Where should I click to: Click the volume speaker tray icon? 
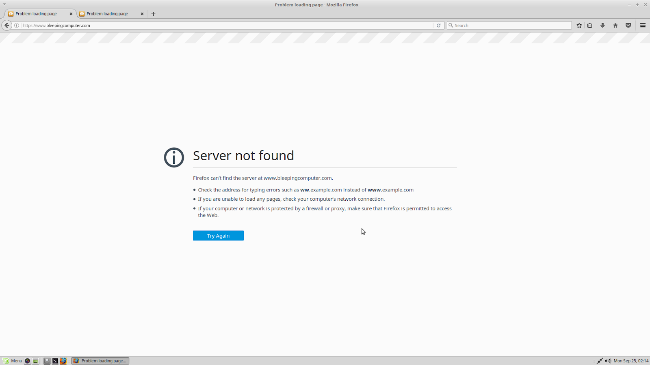[608, 361]
